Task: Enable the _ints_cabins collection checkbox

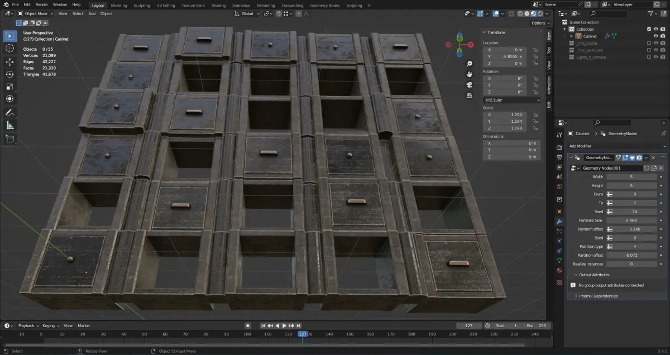Action: 648,43
